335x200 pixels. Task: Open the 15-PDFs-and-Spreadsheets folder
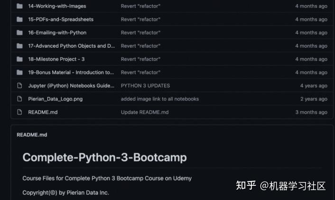(61, 19)
